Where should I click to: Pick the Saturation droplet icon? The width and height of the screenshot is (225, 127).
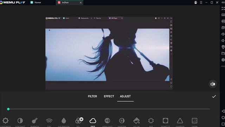click(x=64, y=121)
